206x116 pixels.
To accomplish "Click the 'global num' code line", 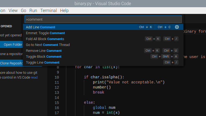I will pyautogui.click(x=104, y=108).
